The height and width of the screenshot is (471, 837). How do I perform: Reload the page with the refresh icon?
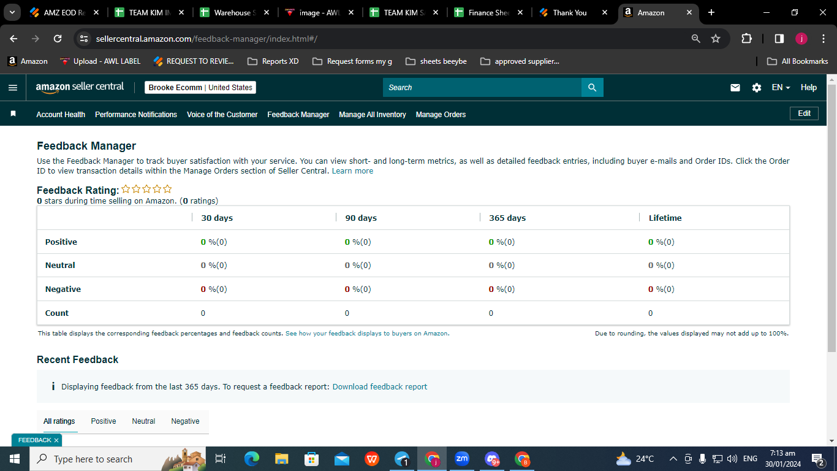[x=58, y=39]
